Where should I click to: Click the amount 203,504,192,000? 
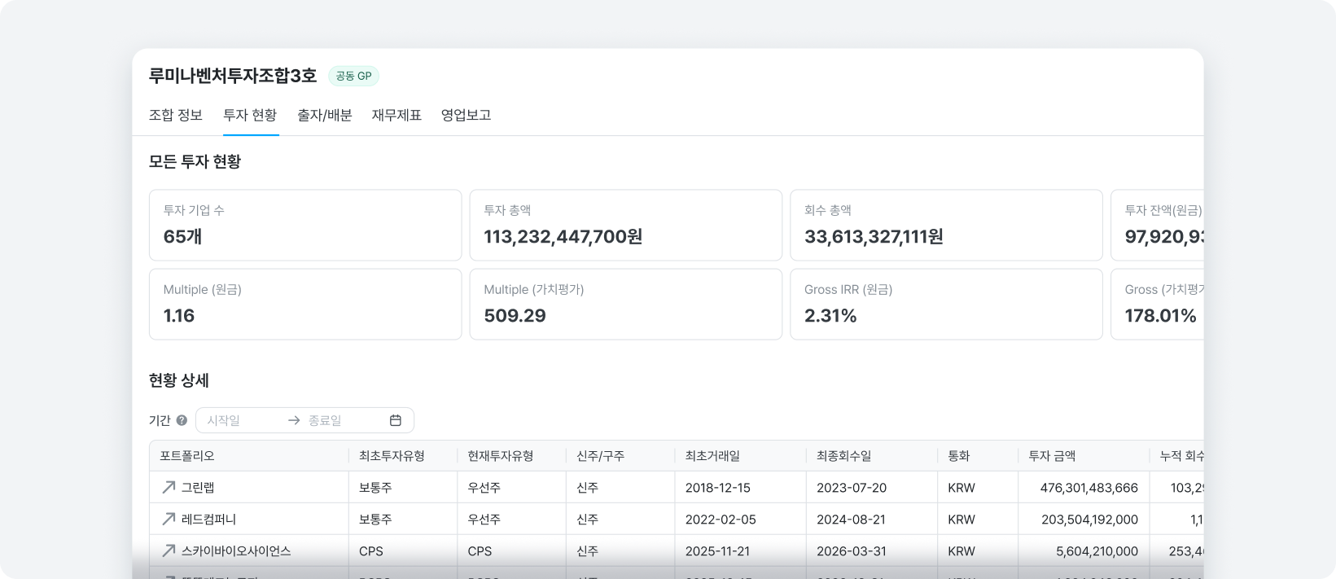[1090, 520]
